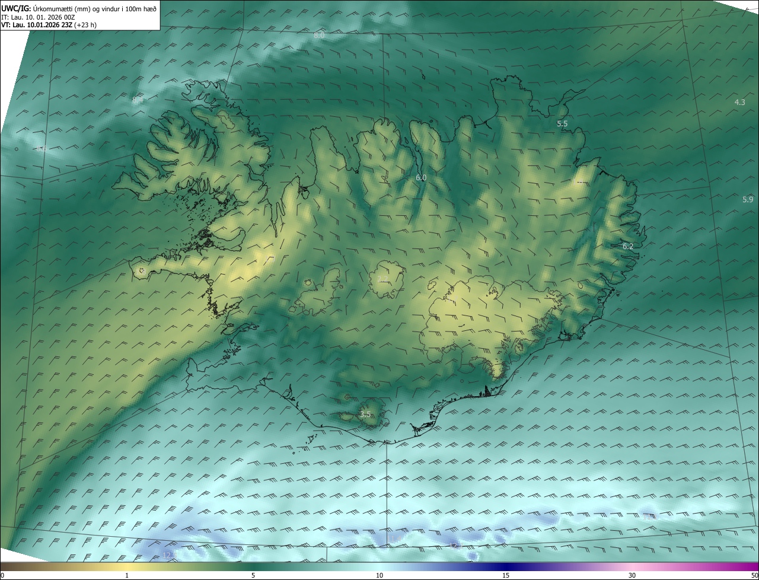Screen dimensions: 759x580
Task: Click the '5.9' value label on the map
Action: tap(747, 200)
